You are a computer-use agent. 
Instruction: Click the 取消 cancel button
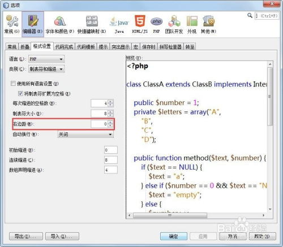(x=233, y=236)
